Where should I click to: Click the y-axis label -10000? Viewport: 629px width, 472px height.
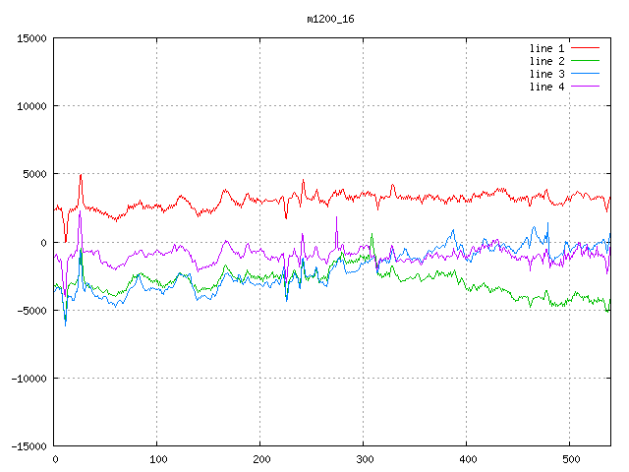pyautogui.click(x=29, y=379)
